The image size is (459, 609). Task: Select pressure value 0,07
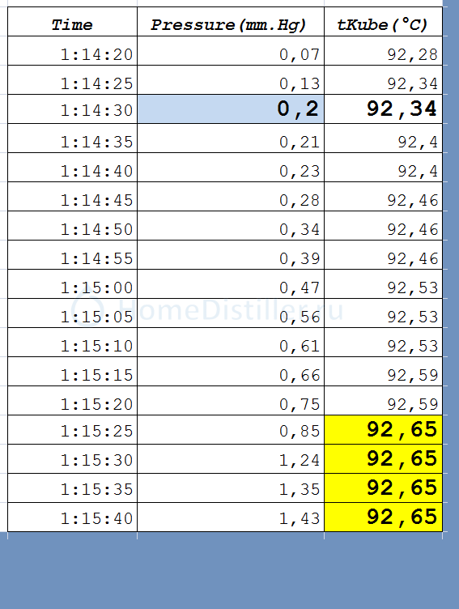click(x=231, y=51)
